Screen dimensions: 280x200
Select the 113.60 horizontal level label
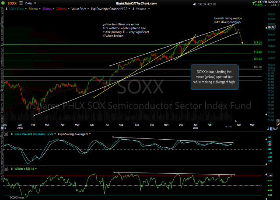coord(258,52)
